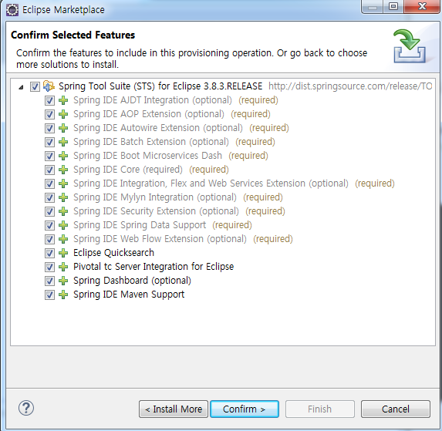Toggle the Spring IDE Batch Extension checkbox

tap(49, 142)
